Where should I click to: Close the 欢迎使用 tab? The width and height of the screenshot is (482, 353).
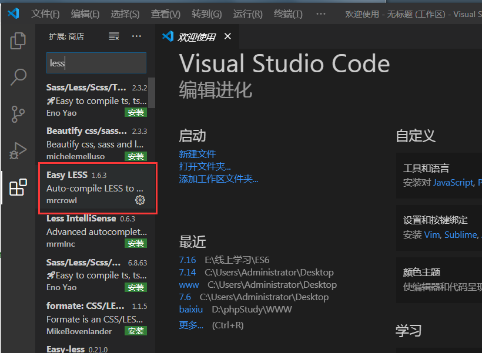coord(227,36)
